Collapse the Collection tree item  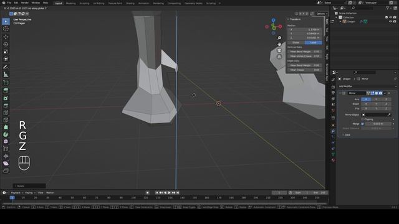[336, 17]
